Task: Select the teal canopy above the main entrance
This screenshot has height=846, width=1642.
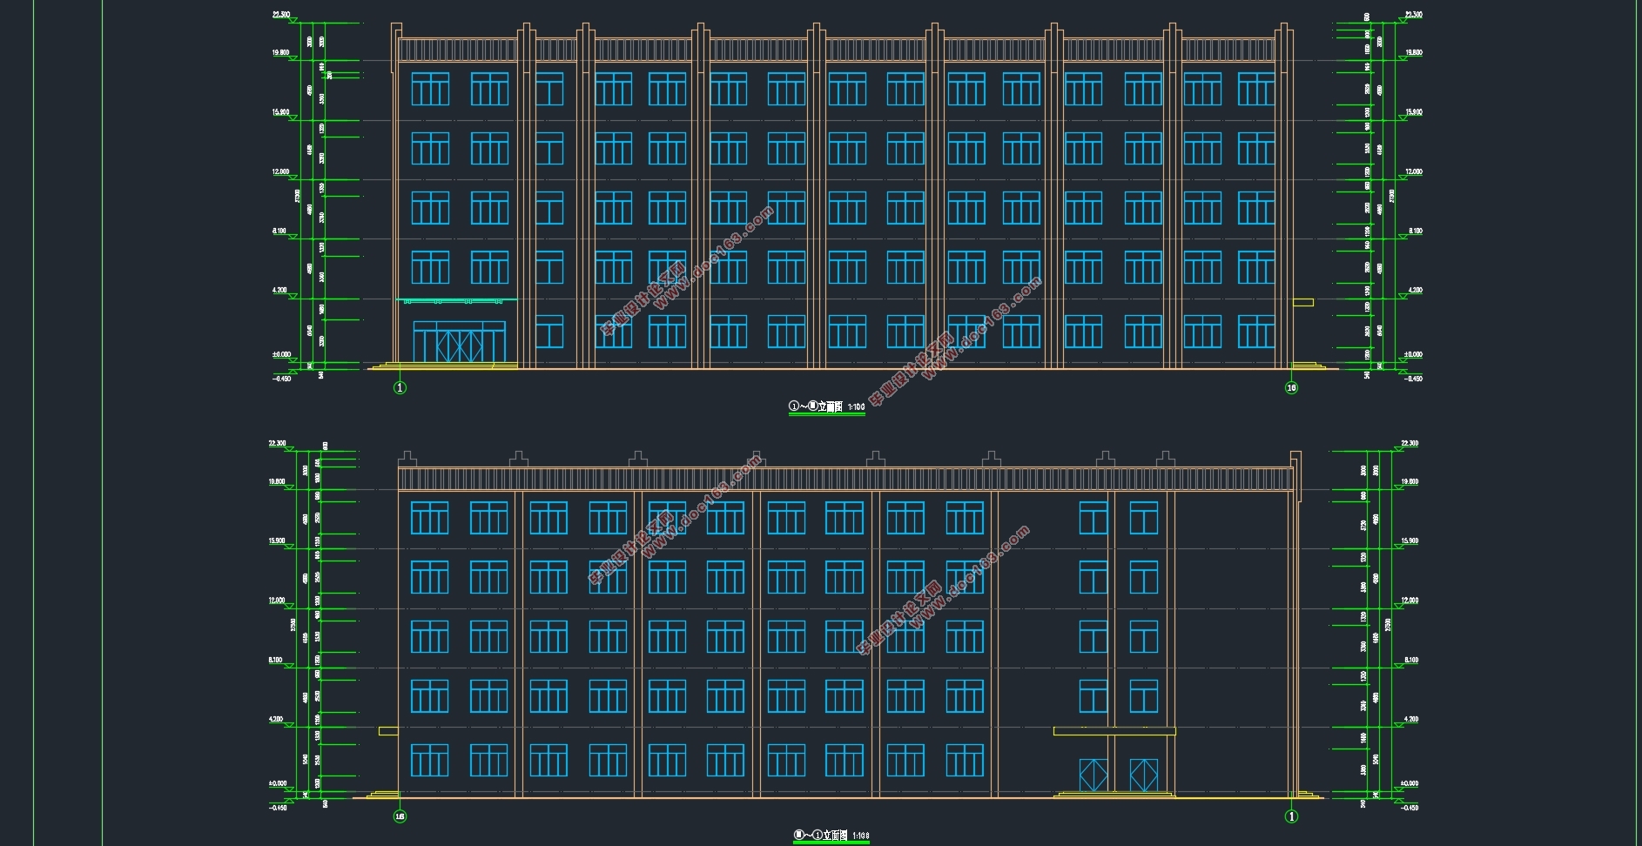Action: (x=457, y=301)
